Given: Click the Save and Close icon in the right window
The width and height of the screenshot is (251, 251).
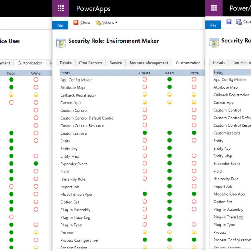Looking at the screenshot, I should pyautogui.click(x=239, y=22).
